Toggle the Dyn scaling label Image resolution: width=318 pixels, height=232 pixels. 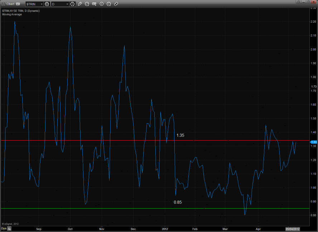pyautogui.click(x=4, y=228)
